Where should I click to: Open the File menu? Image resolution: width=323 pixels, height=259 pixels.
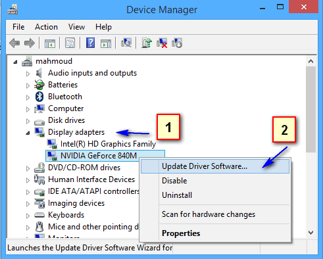[18, 27]
